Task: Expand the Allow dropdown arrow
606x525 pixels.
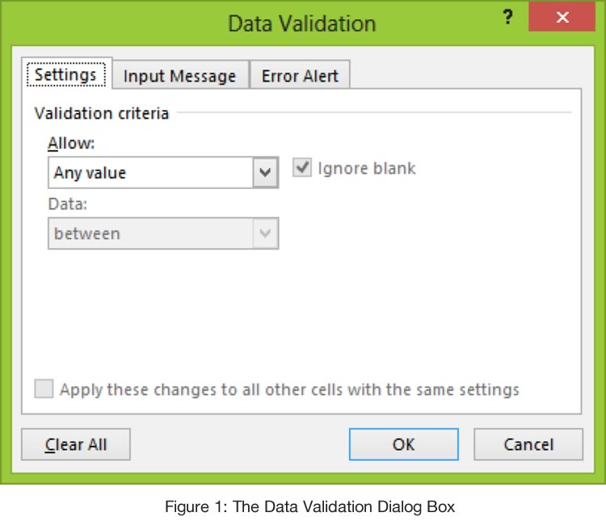Action: coord(265,172)
